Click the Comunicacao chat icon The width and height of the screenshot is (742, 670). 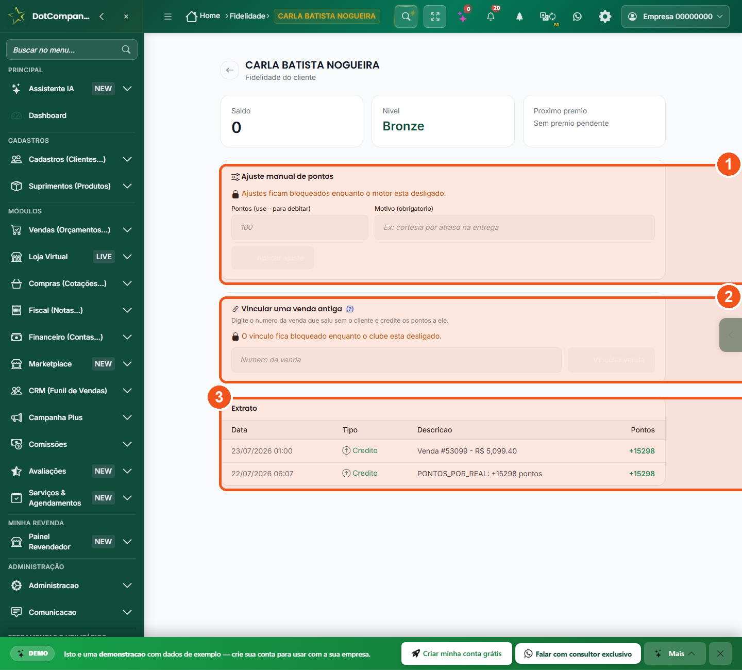click(16, 612)
